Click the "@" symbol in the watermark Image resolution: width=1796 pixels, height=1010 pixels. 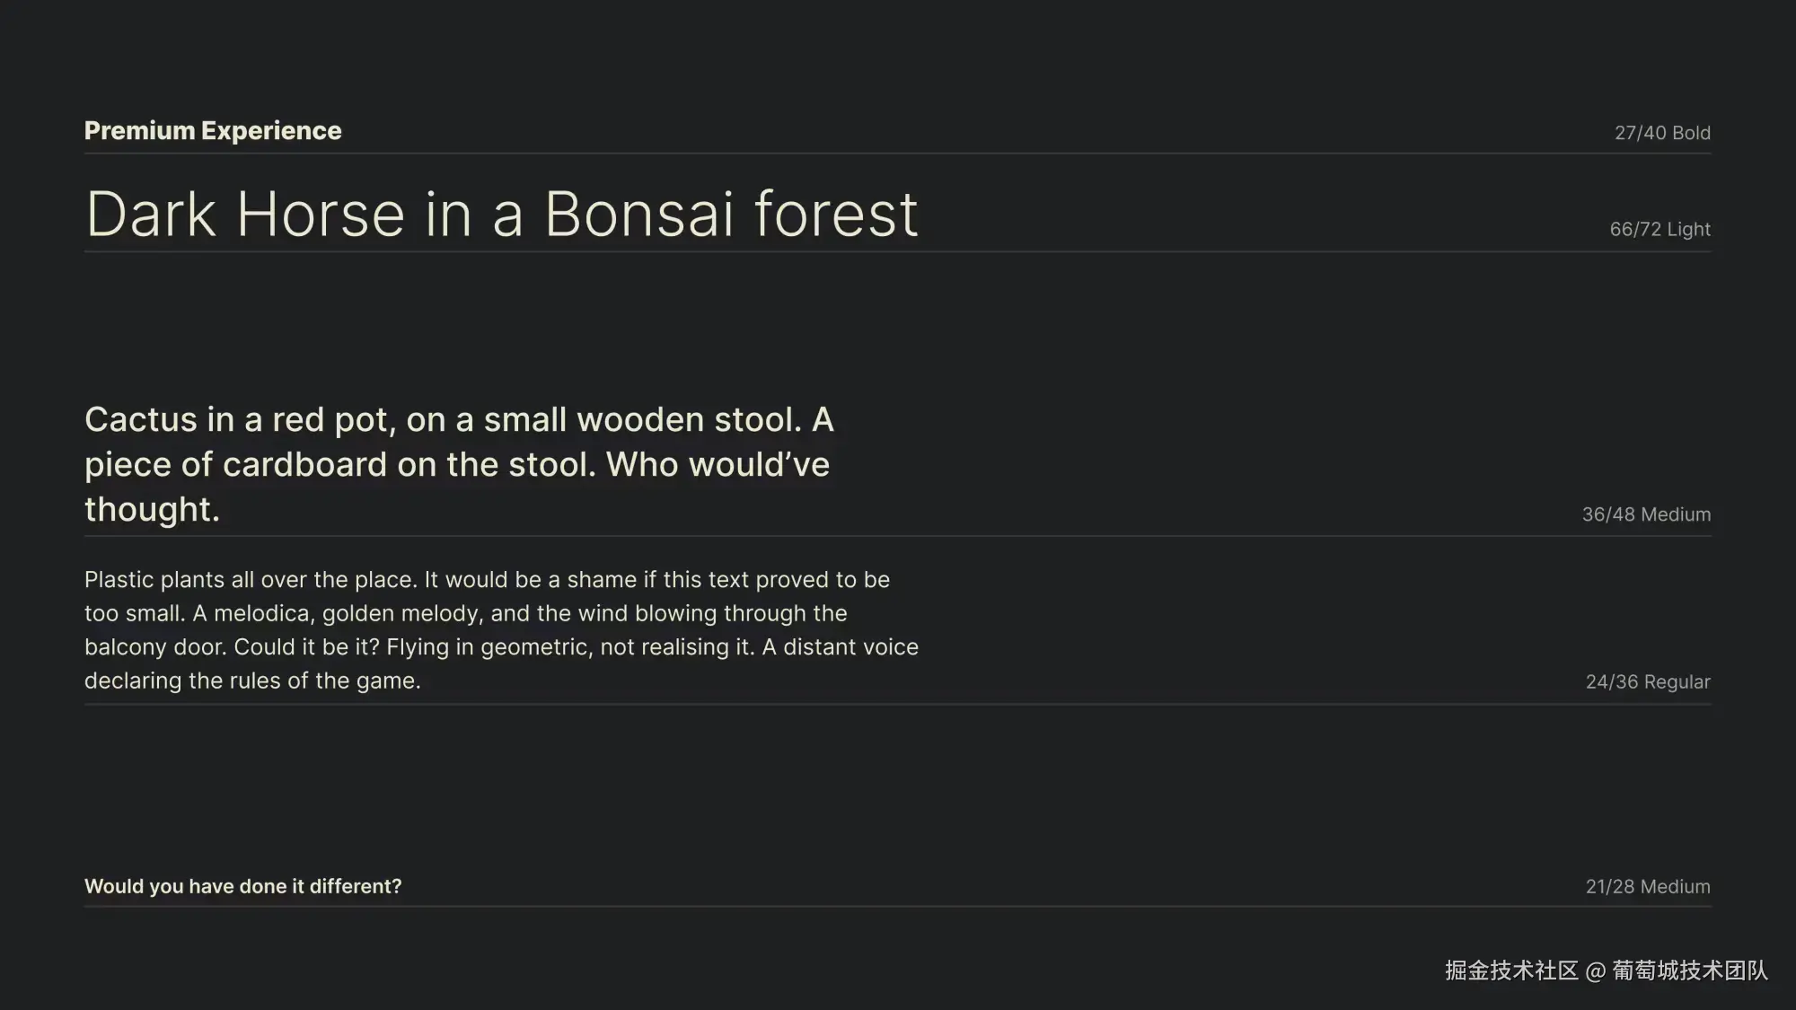pyautogui.click(x=1595, y=971)
